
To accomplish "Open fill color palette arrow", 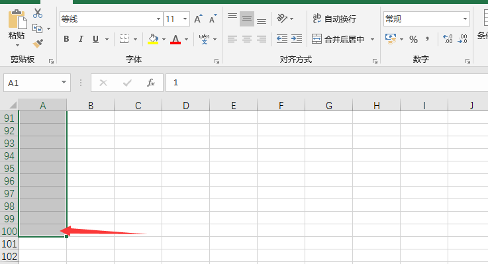I will (x=164, y=39).
